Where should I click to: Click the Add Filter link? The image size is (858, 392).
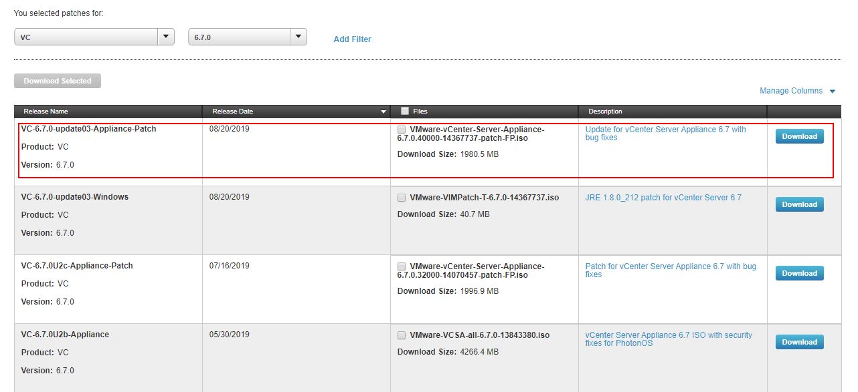(x=352, y=39)
